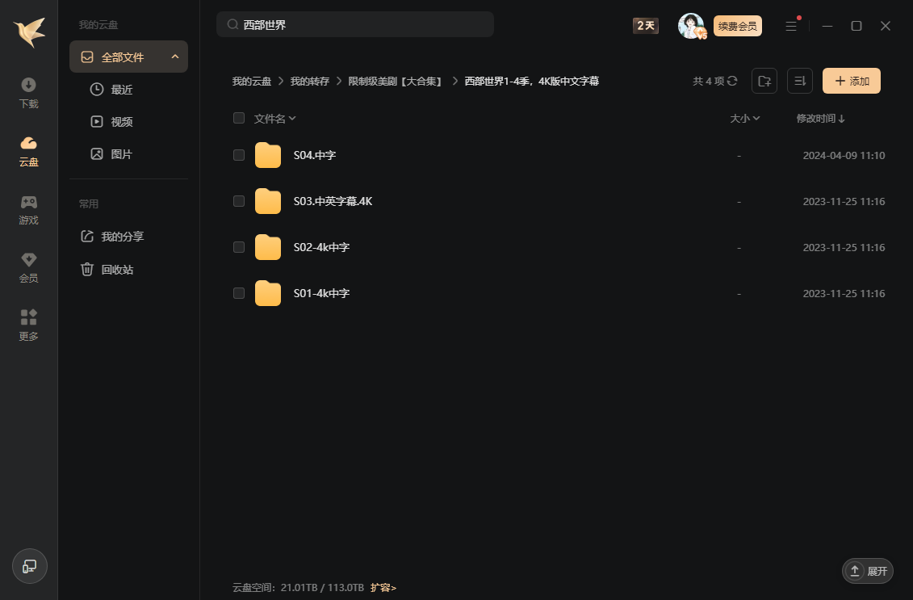Open the 游戏 (Games) sidebar section
This screenshot has height=600, width=913.
[29, 209]
